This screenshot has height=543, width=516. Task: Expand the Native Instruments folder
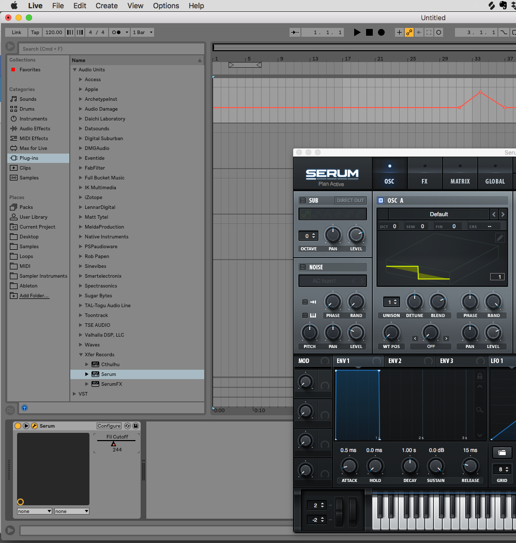click(x=81, y=236)
